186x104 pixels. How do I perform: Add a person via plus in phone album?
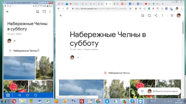[15, 41]
